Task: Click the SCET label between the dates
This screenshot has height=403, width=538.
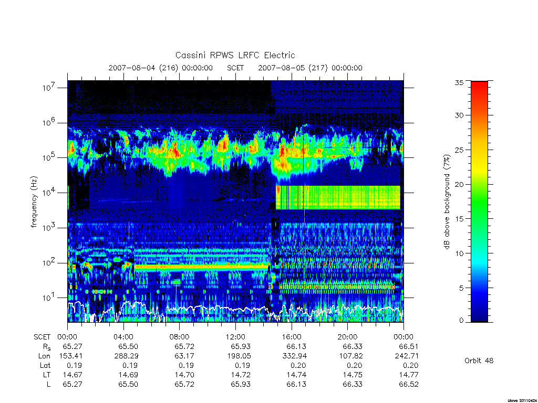Action: (235, 68)
